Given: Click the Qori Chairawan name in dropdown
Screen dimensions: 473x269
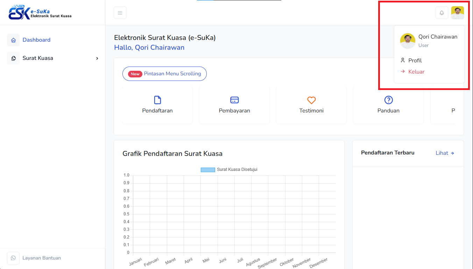Looking at the screenshot, I should coord(438,37).
